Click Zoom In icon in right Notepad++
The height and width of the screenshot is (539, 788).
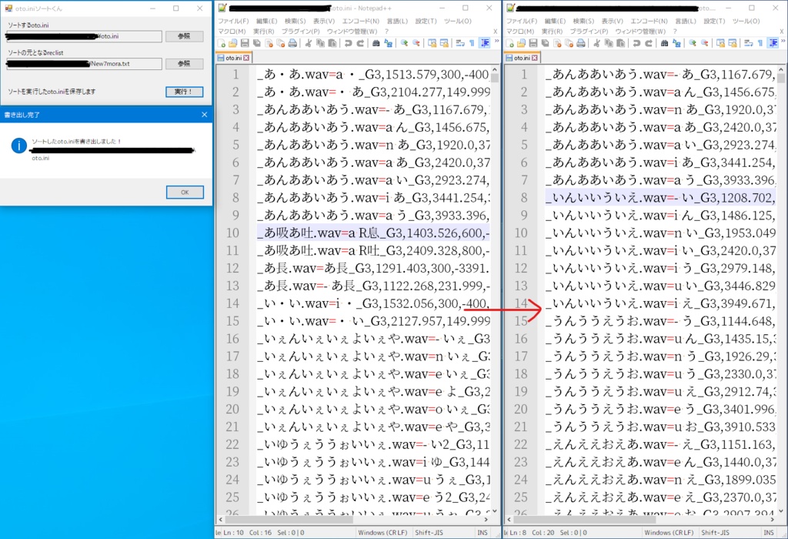[x=693, y=43]
